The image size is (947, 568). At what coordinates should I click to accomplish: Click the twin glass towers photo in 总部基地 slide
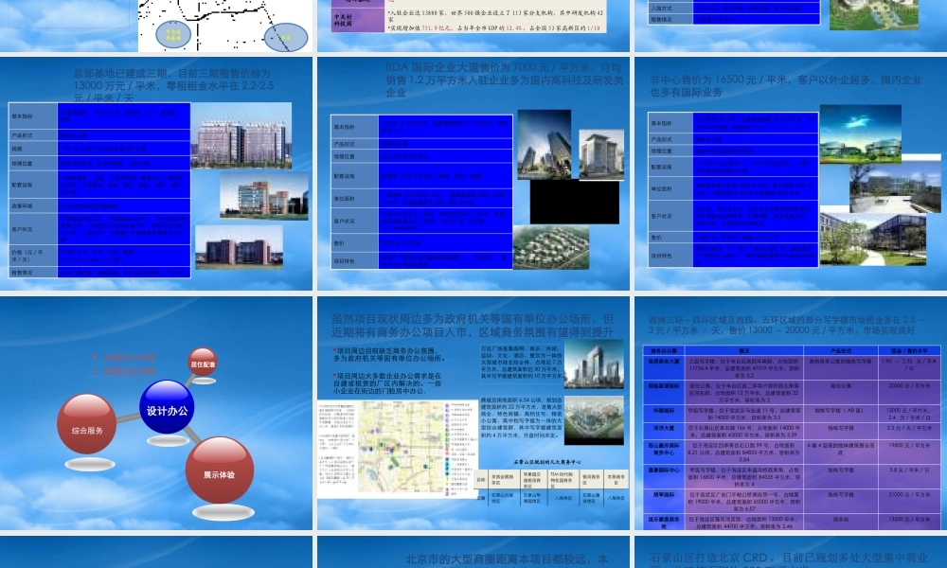(241, 135)
